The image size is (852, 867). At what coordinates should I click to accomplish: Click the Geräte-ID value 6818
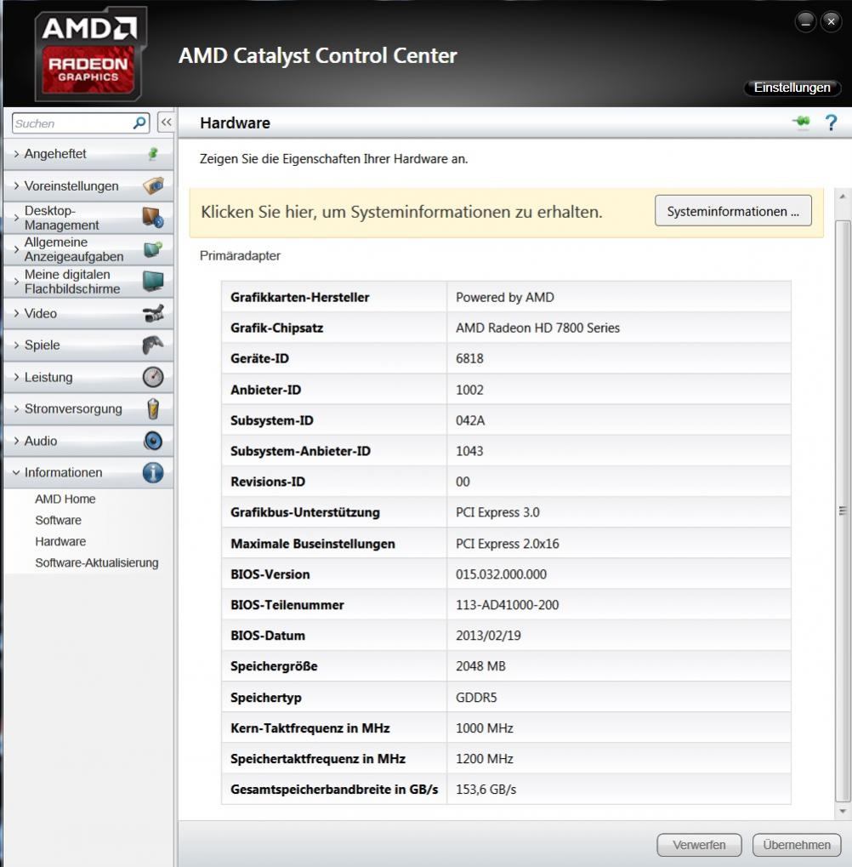[469, 358]
